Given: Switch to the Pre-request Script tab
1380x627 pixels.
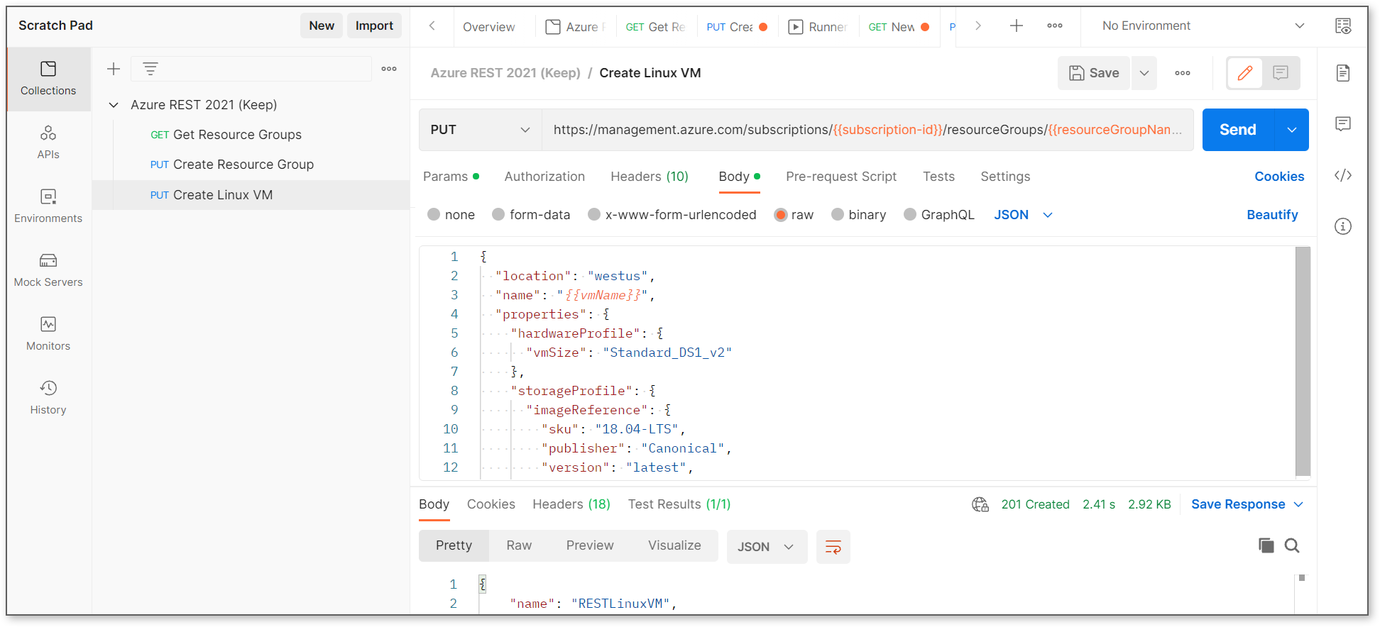Looking at the screenshot, I should (841, 177).
